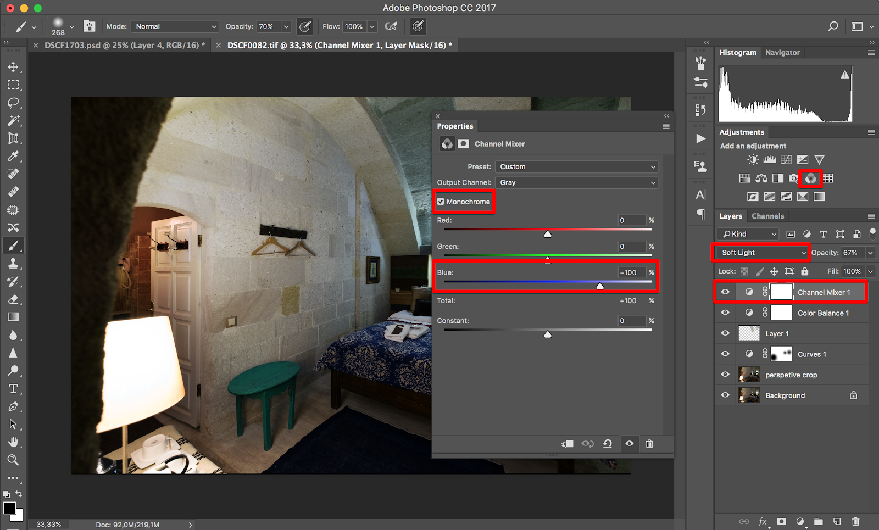Click the Blue channel slider handle

pyautogui.click(x=600, y=286)
